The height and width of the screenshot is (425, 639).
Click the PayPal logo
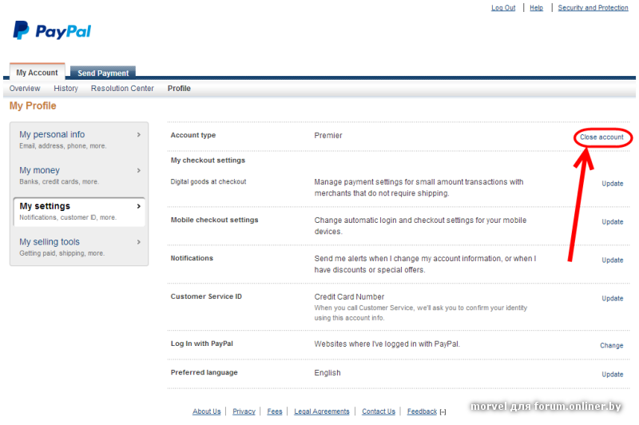point(52,30)
